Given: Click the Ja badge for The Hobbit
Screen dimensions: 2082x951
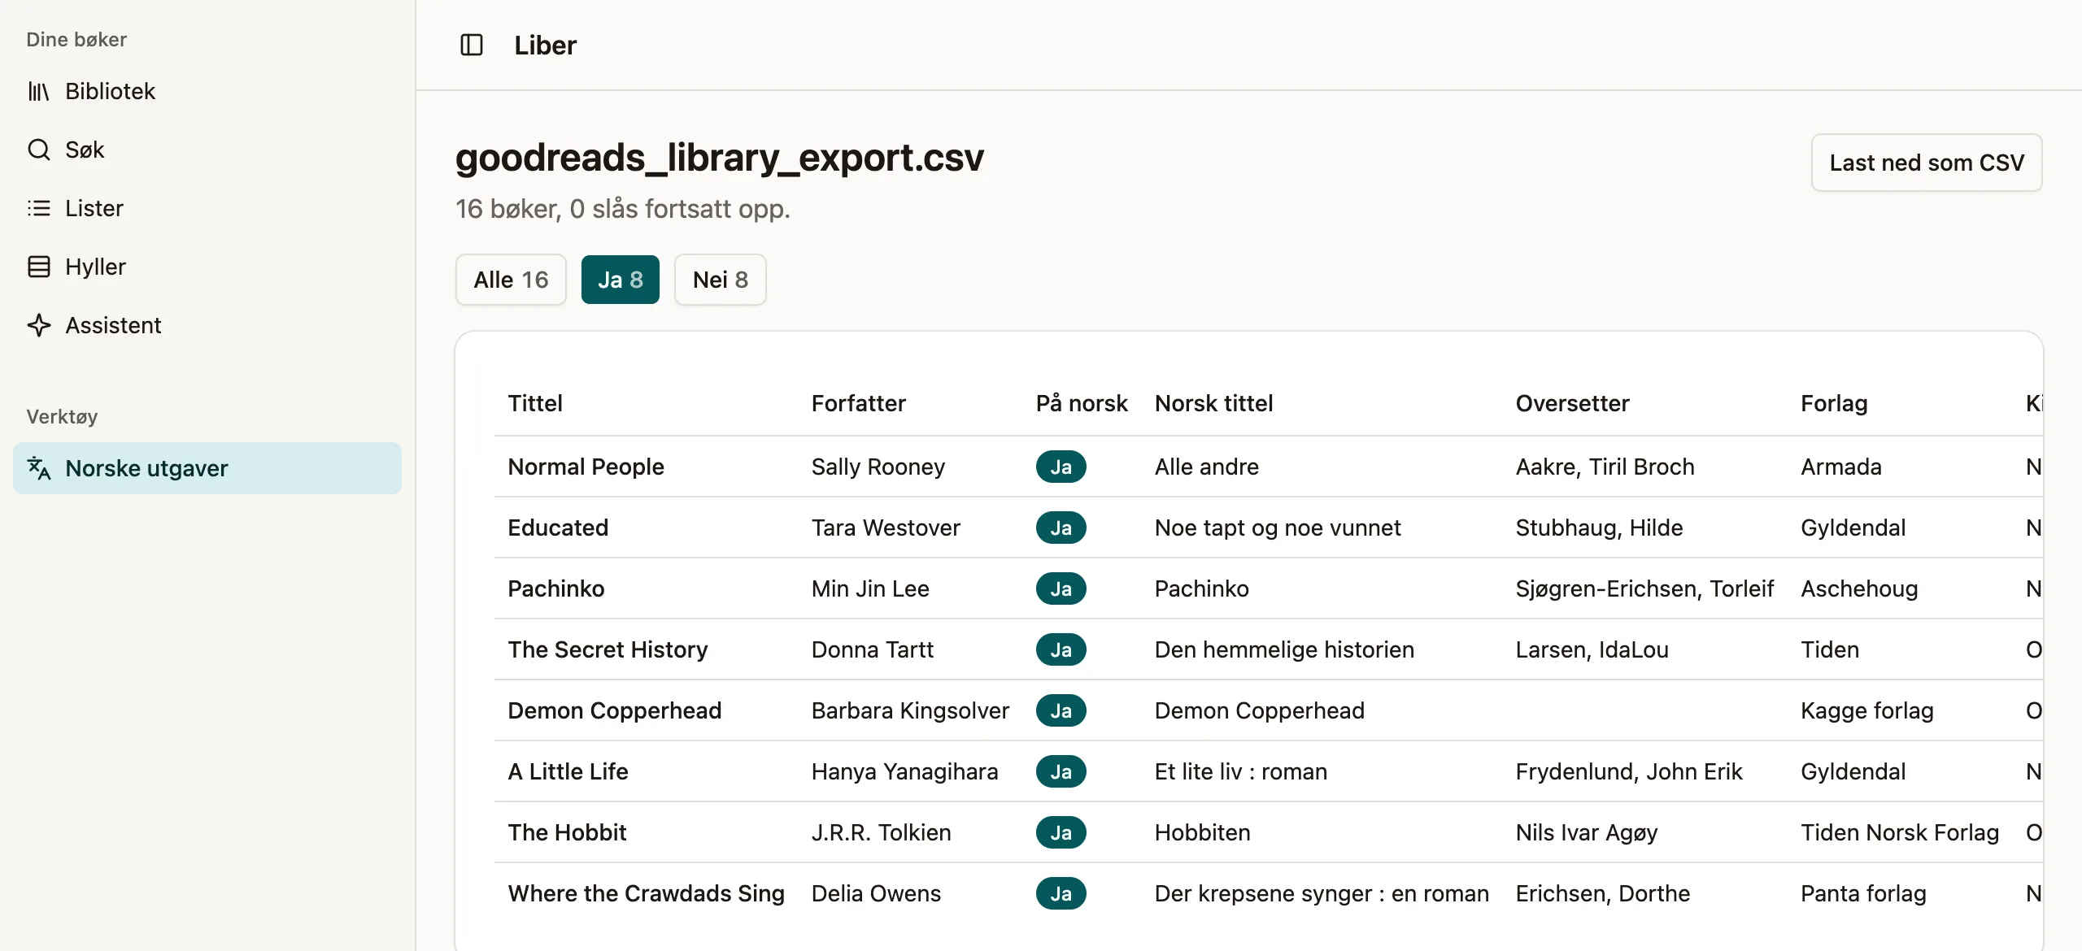Looking at the screenshot, I should coord(1061,832).
